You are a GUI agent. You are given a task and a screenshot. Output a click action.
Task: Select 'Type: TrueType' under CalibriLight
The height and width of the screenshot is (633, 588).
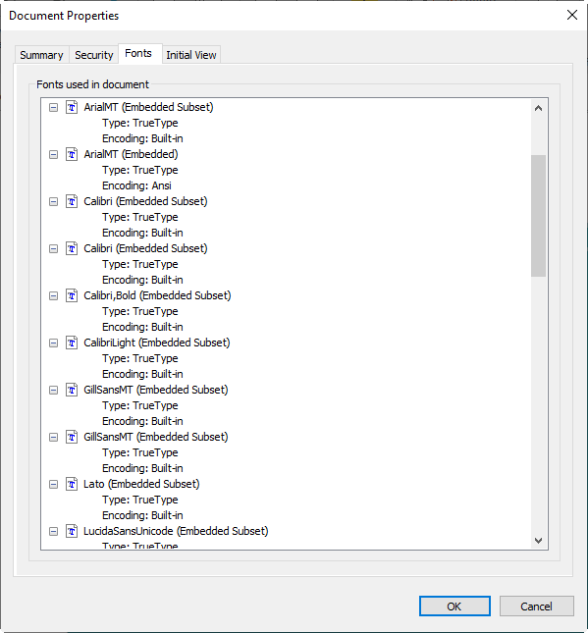coord(140,359)
